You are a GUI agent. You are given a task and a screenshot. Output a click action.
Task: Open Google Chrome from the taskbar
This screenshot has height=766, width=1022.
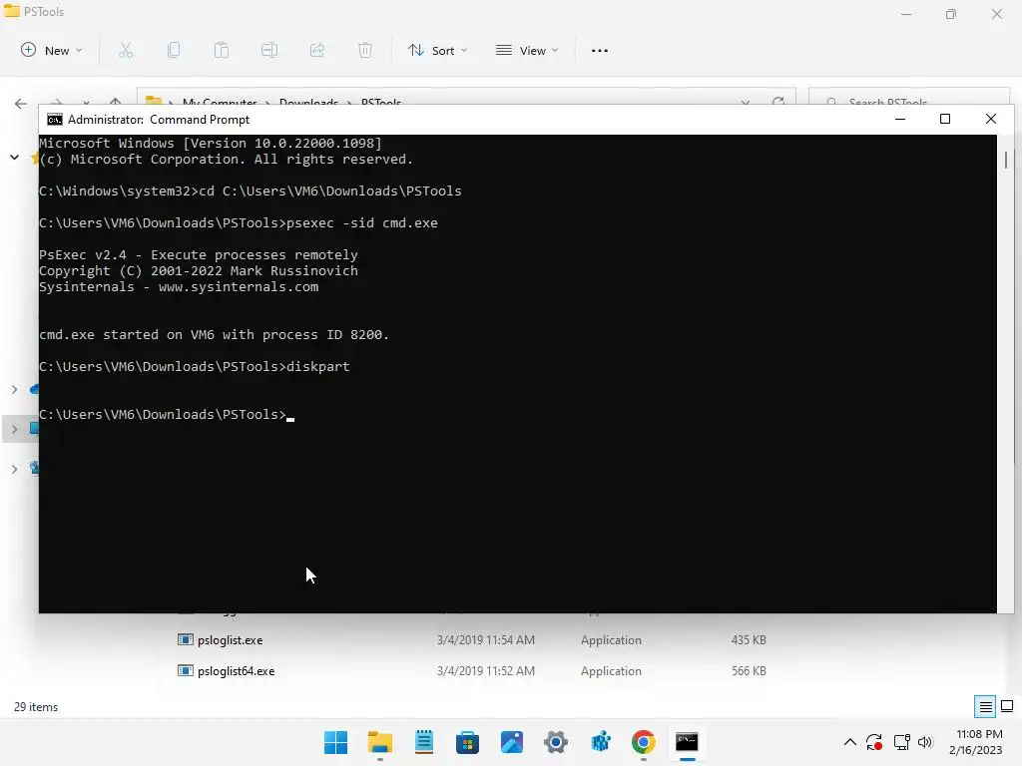coord(644,742)
